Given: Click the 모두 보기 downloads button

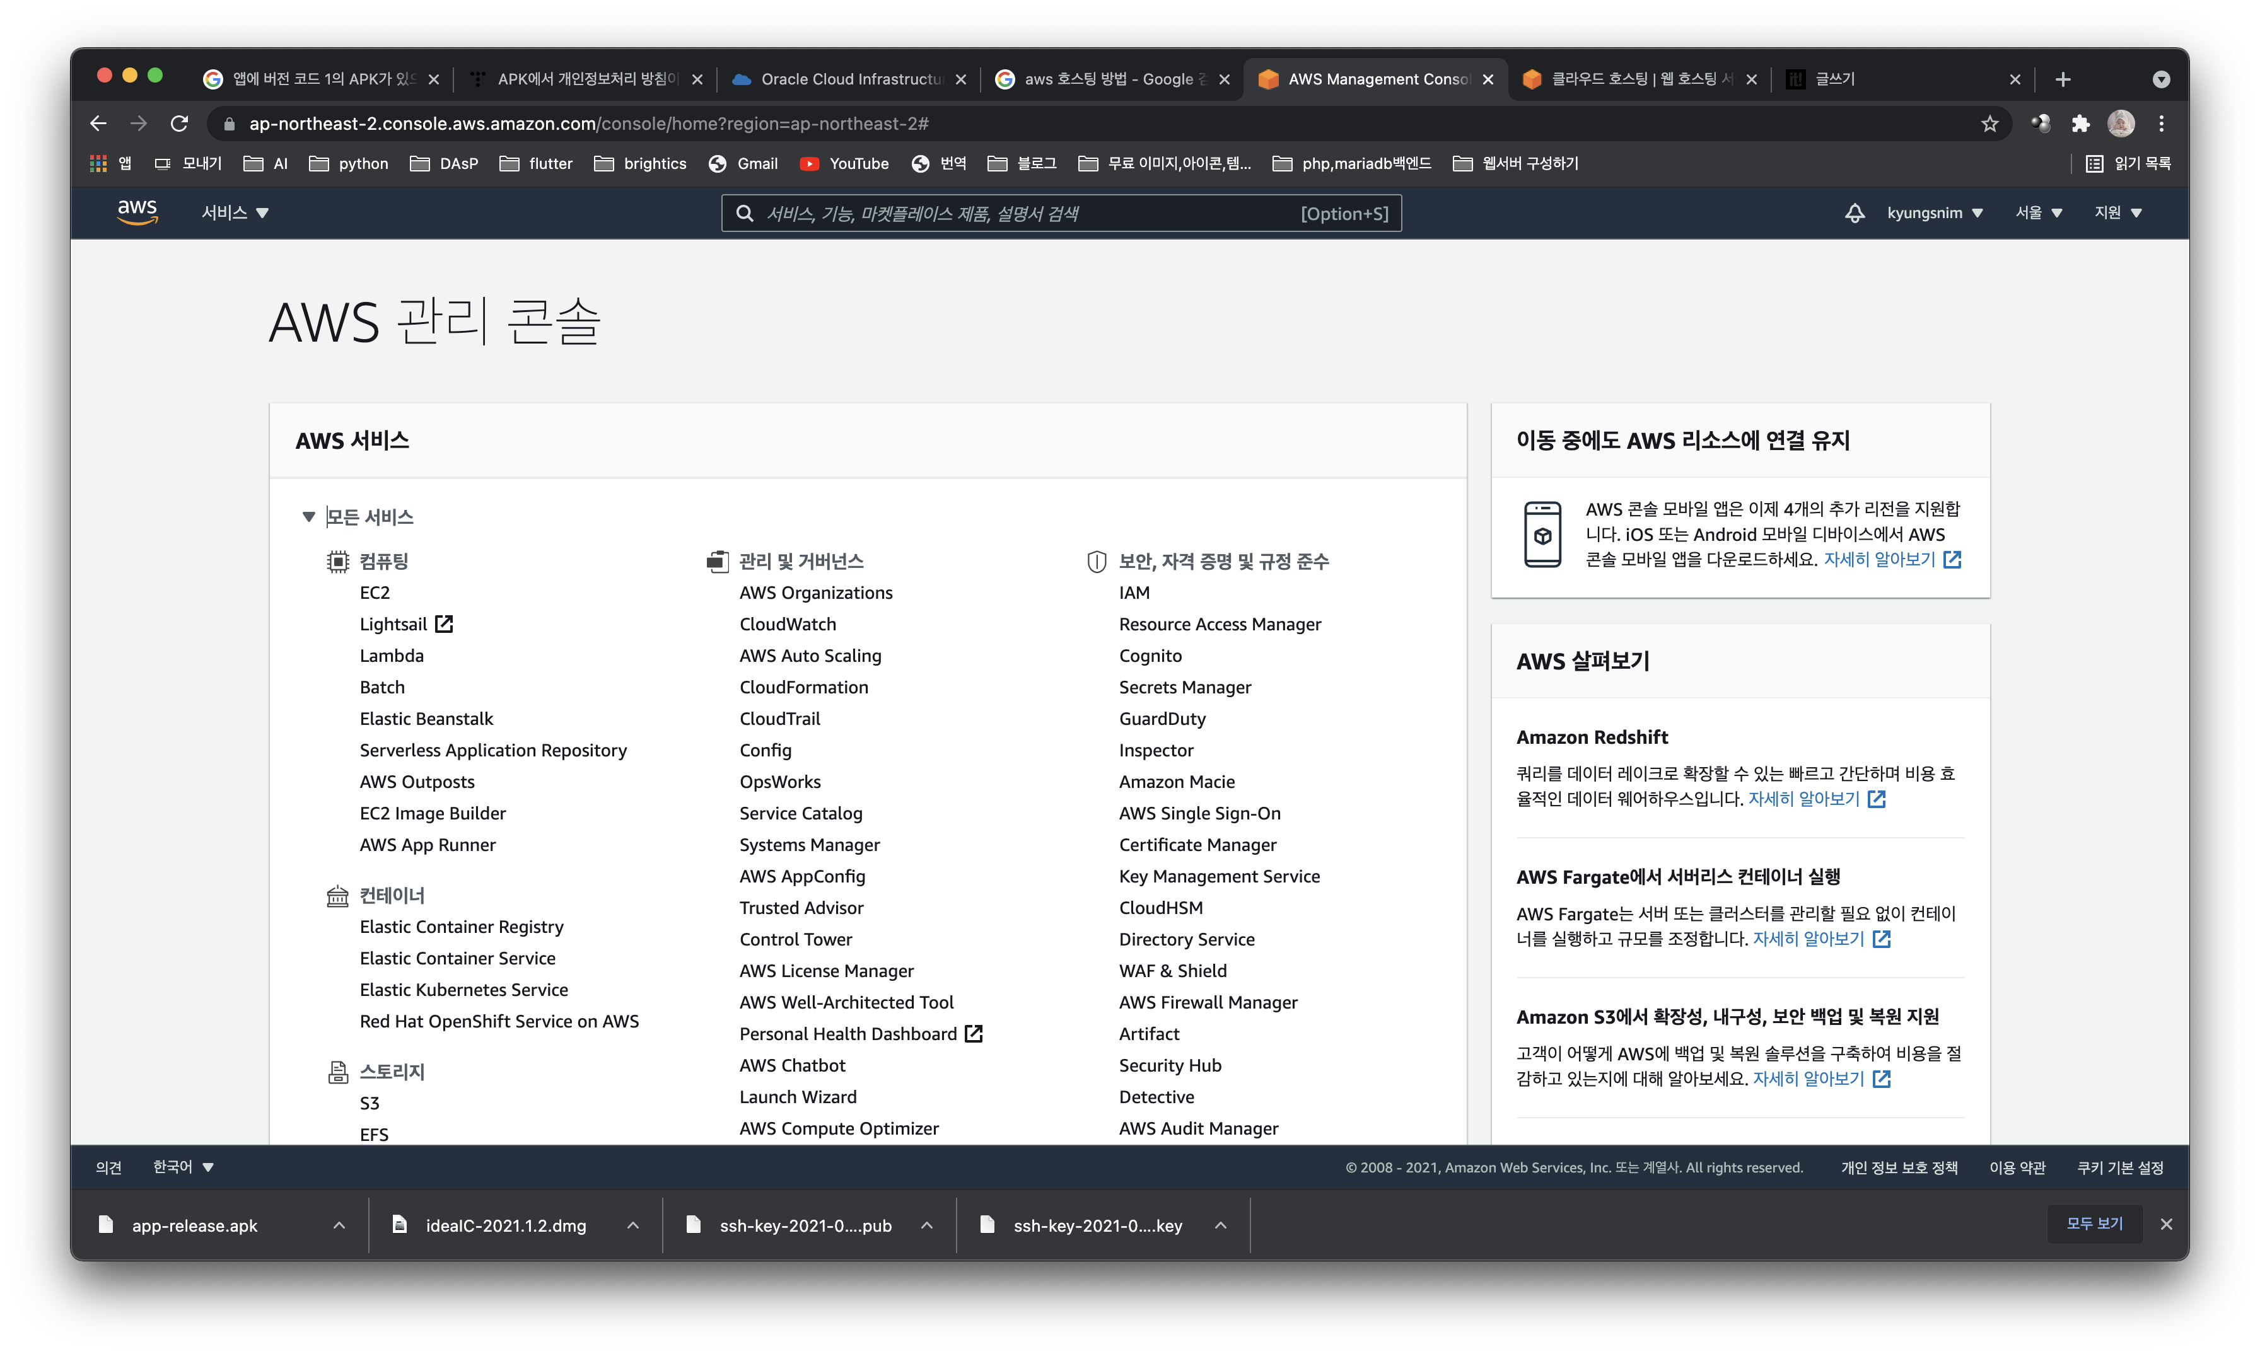Looking at the screenshot, I should click(x=2094, y=1224).
